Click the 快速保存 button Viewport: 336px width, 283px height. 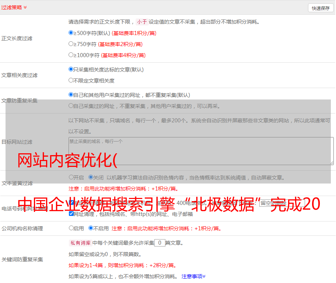pyautogui.click(x=320, y=8)
